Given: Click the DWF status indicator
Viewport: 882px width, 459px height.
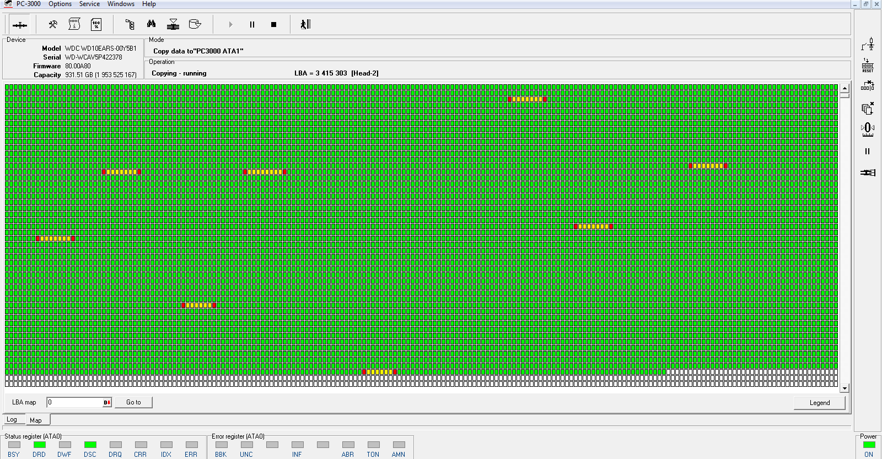Looking at the screenshot, I should [64, 445].
